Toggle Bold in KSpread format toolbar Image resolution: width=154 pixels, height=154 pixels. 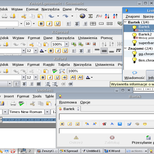tap(51, 51)
